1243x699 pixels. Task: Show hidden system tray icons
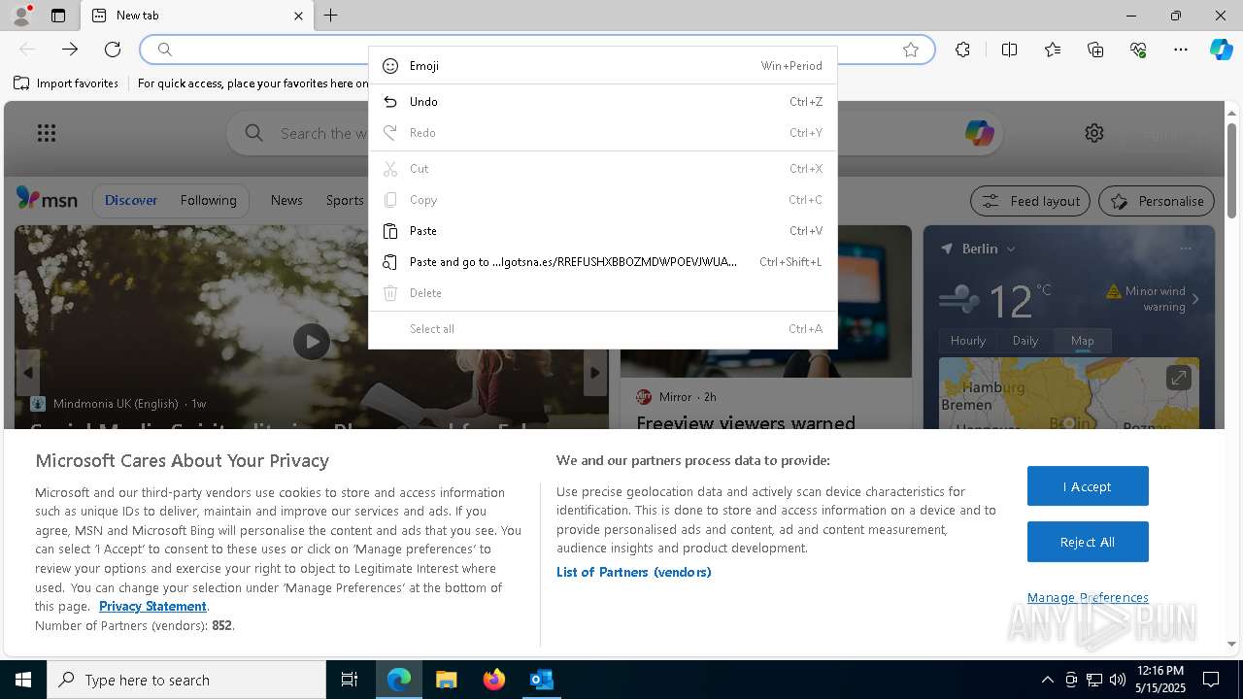pyautogui.click(x=1047, y=680)
